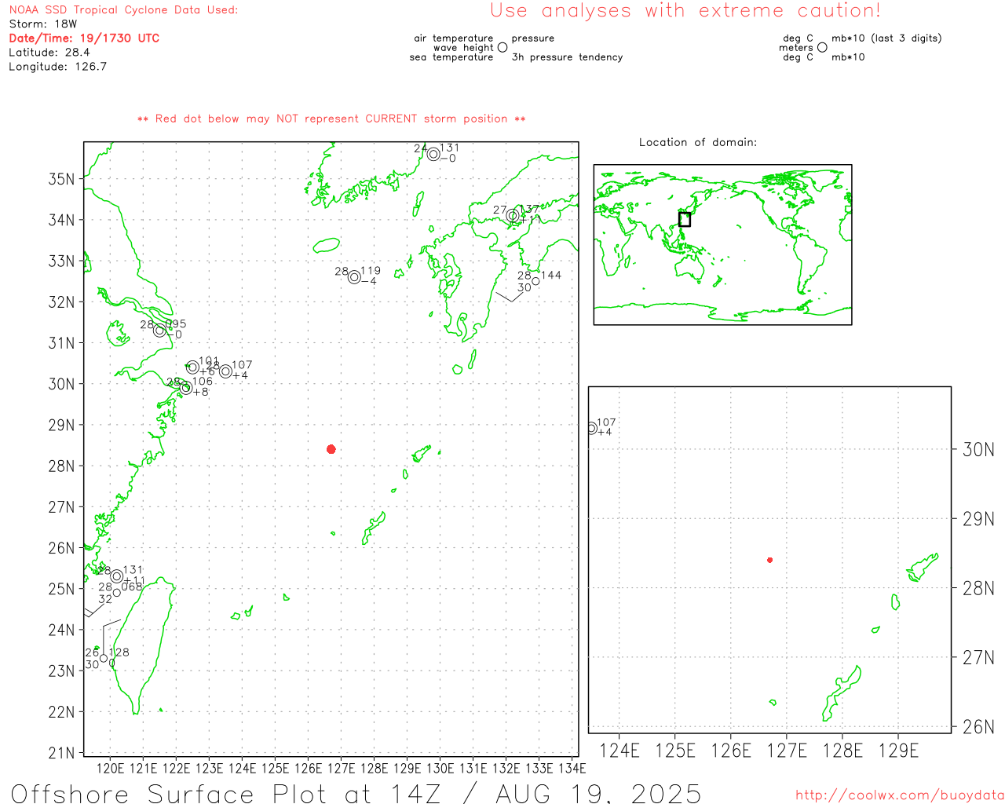Click the 26N label on the inset map
This screenshot has height=804, width=1005.
pyautogui.click(x=978, y=727)
